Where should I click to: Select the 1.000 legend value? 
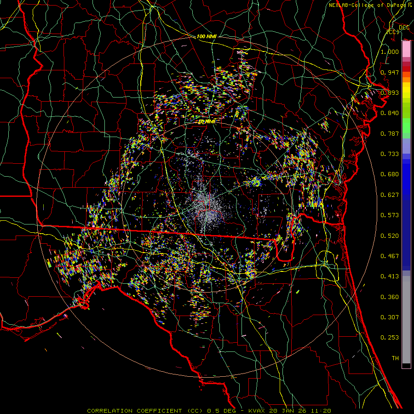pyautogui.click(x=390, y=52)
